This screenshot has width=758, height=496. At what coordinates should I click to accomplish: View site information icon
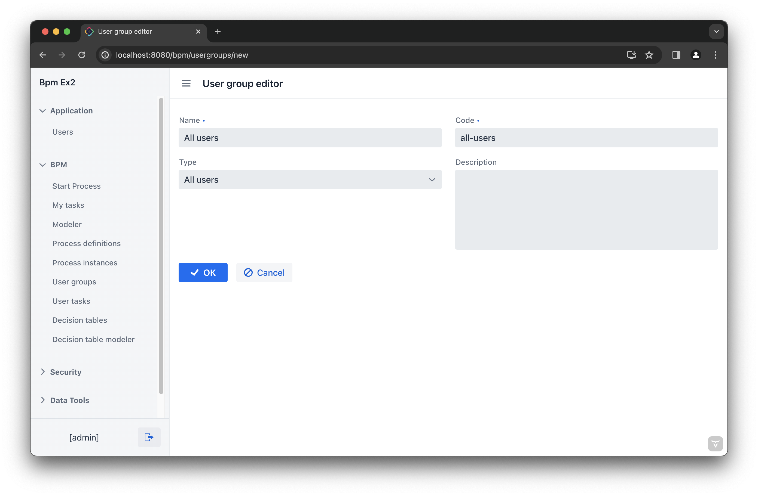105,55
